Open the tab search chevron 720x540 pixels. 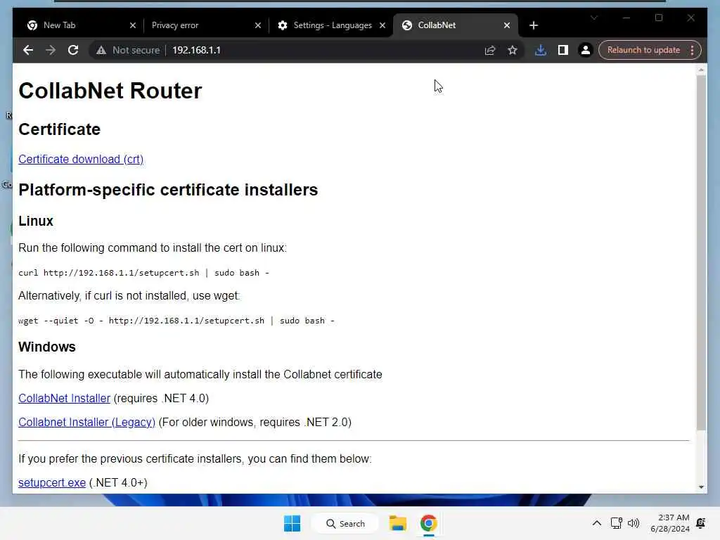coord(594,18)
